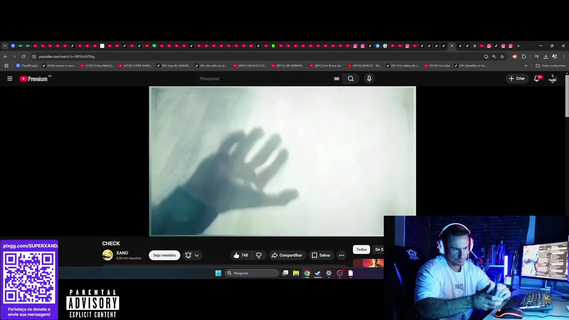Switch to the green K icon tab
569x320 pixels.
pyautogui.click(x=273, y=46)
